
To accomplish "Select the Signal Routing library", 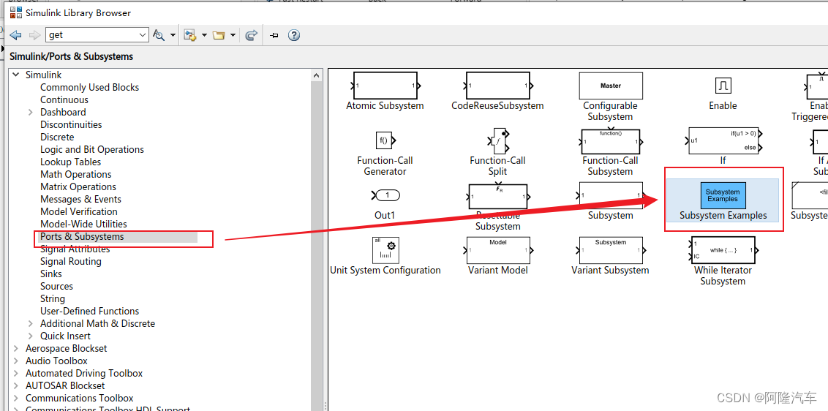I will click(71, 262).
